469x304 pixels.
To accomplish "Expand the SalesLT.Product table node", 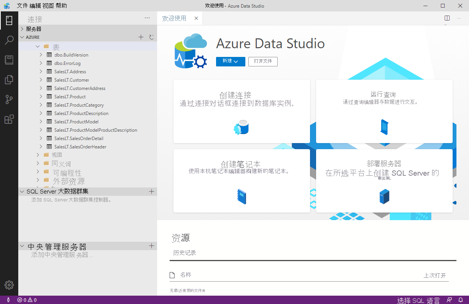I will click(x=41, y=96).
